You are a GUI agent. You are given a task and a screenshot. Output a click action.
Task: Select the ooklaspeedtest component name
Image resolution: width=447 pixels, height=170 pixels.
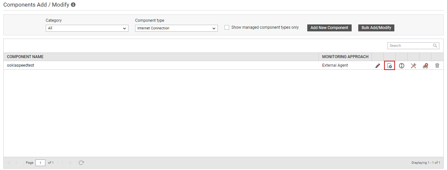21,65
